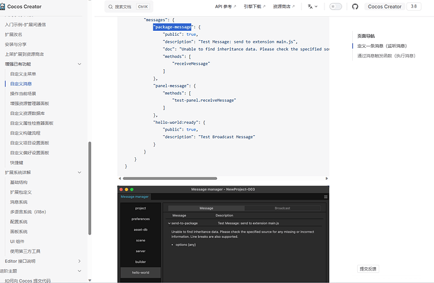Image resolution: width=434 pixels, height=283 pixels.
Task: Open 如何向 Cocos 提交代码 page
Action: 28,280
